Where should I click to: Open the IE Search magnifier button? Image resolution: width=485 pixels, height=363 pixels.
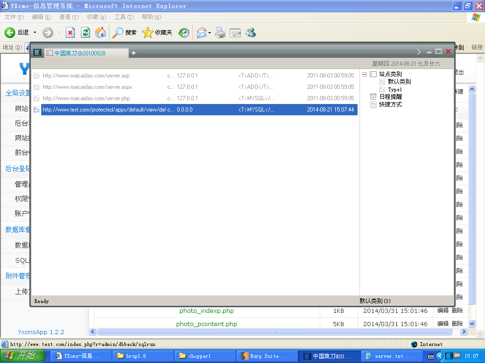coord(125,33)
